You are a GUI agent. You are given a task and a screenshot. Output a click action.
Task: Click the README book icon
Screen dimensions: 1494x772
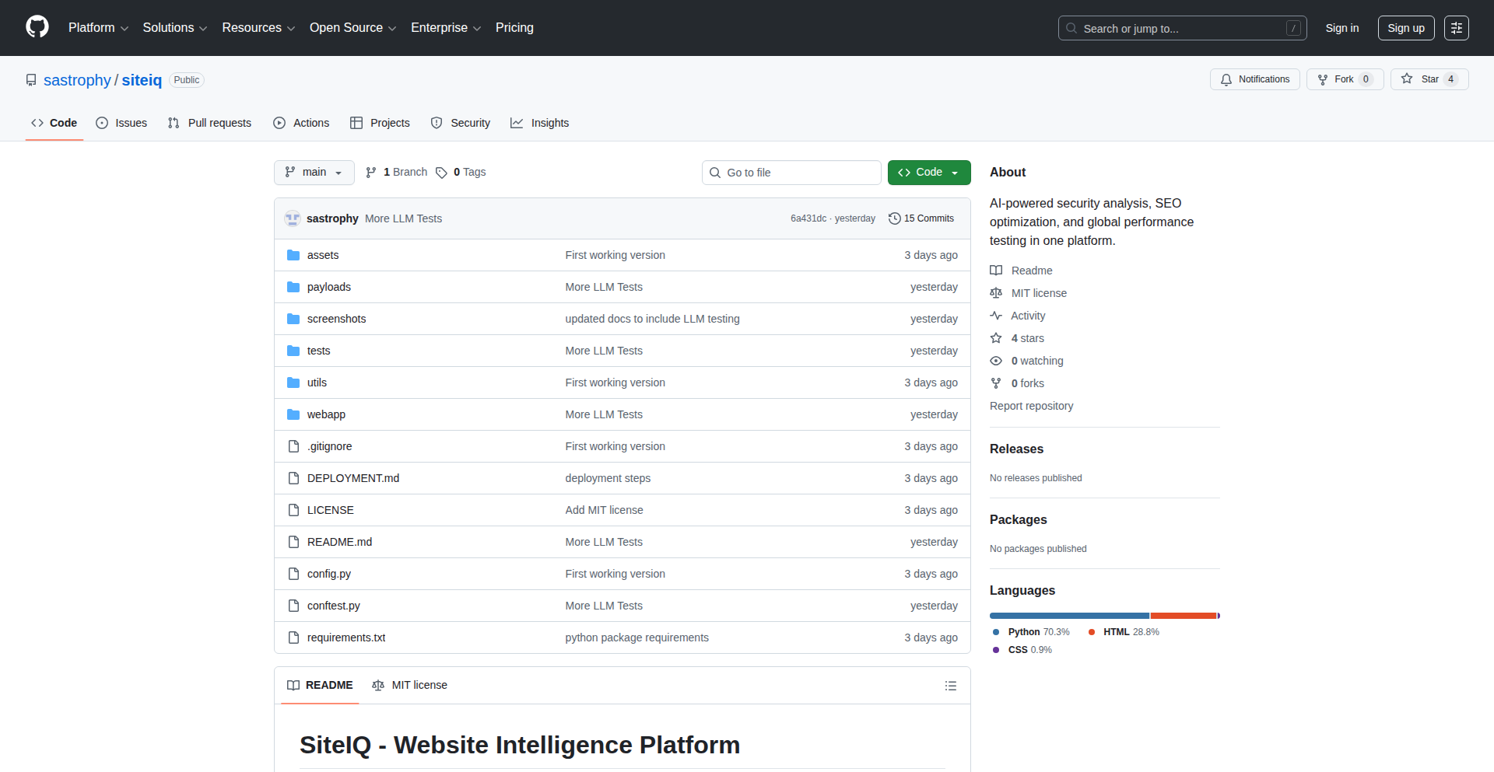point(293,685)
